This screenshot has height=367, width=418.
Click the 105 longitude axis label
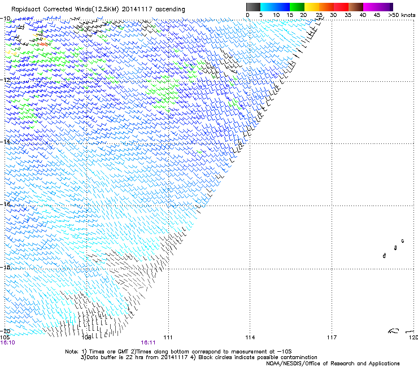5,338
